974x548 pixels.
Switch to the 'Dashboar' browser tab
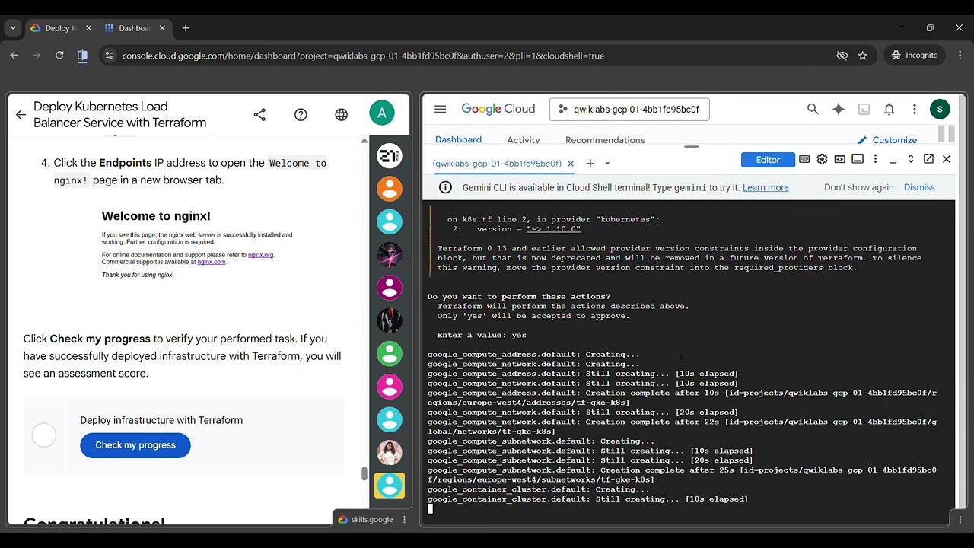click(134, 28)
